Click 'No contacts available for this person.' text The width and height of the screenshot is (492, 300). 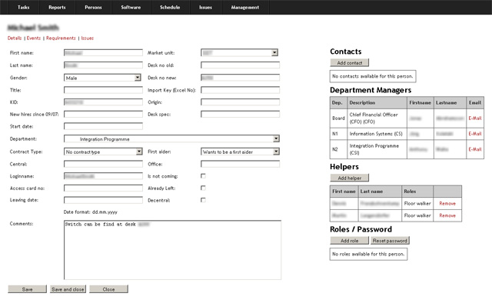pos(372,76)
